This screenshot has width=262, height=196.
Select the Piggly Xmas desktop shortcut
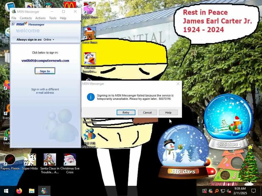pos(90,10)
